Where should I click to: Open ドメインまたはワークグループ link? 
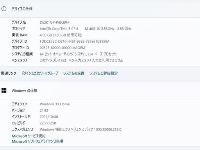pos(40,73)
